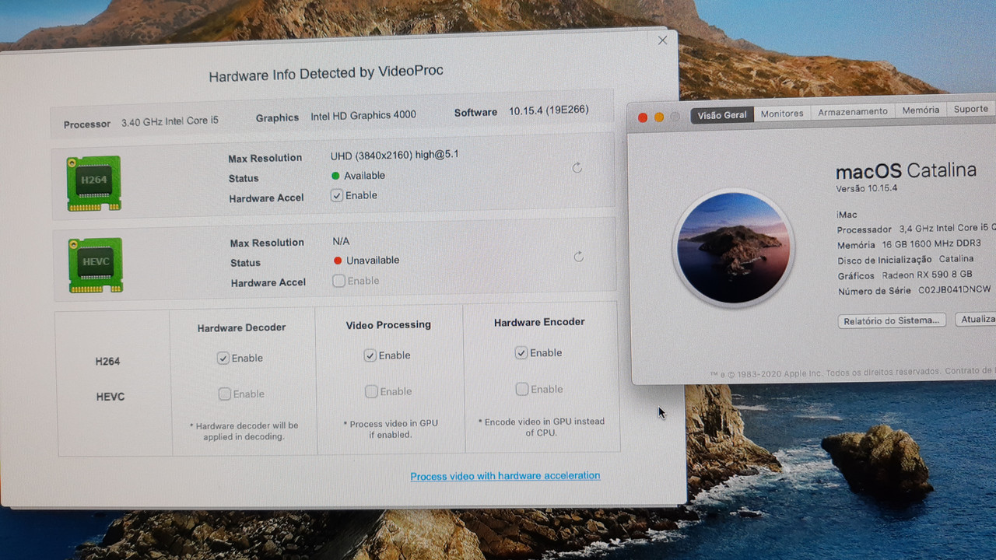The height and width of the screenshot is (560, 996).
Task: Close the About This Mac window
Action: click(643, 117)
